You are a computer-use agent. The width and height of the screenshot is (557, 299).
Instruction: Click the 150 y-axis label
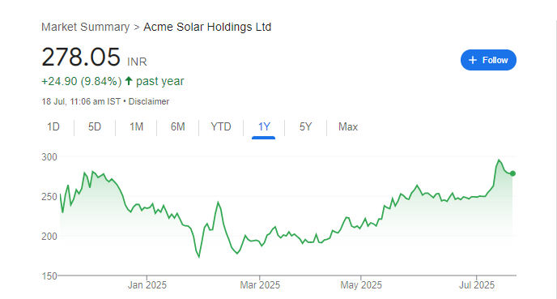click(49, 276)
